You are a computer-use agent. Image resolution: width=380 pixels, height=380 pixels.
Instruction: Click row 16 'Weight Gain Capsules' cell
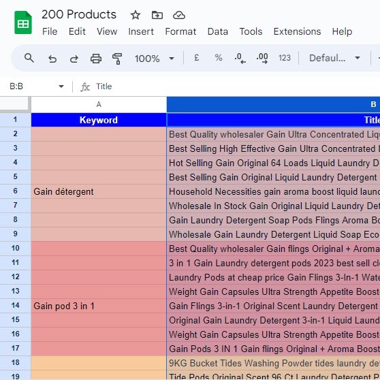[x=273, y=334]
